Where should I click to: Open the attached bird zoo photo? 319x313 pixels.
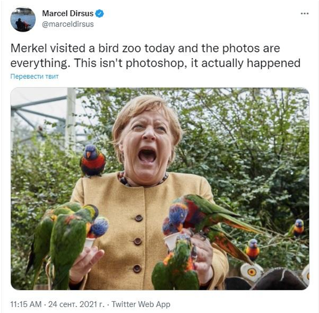[x=159, y=189]
